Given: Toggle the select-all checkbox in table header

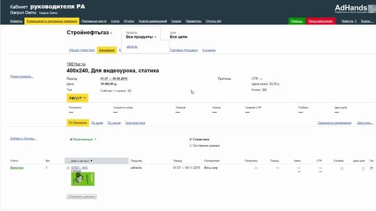Looking at the screenshot, I should point(68,161).
